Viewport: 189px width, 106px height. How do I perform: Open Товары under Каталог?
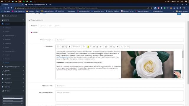tap(7, 32)
